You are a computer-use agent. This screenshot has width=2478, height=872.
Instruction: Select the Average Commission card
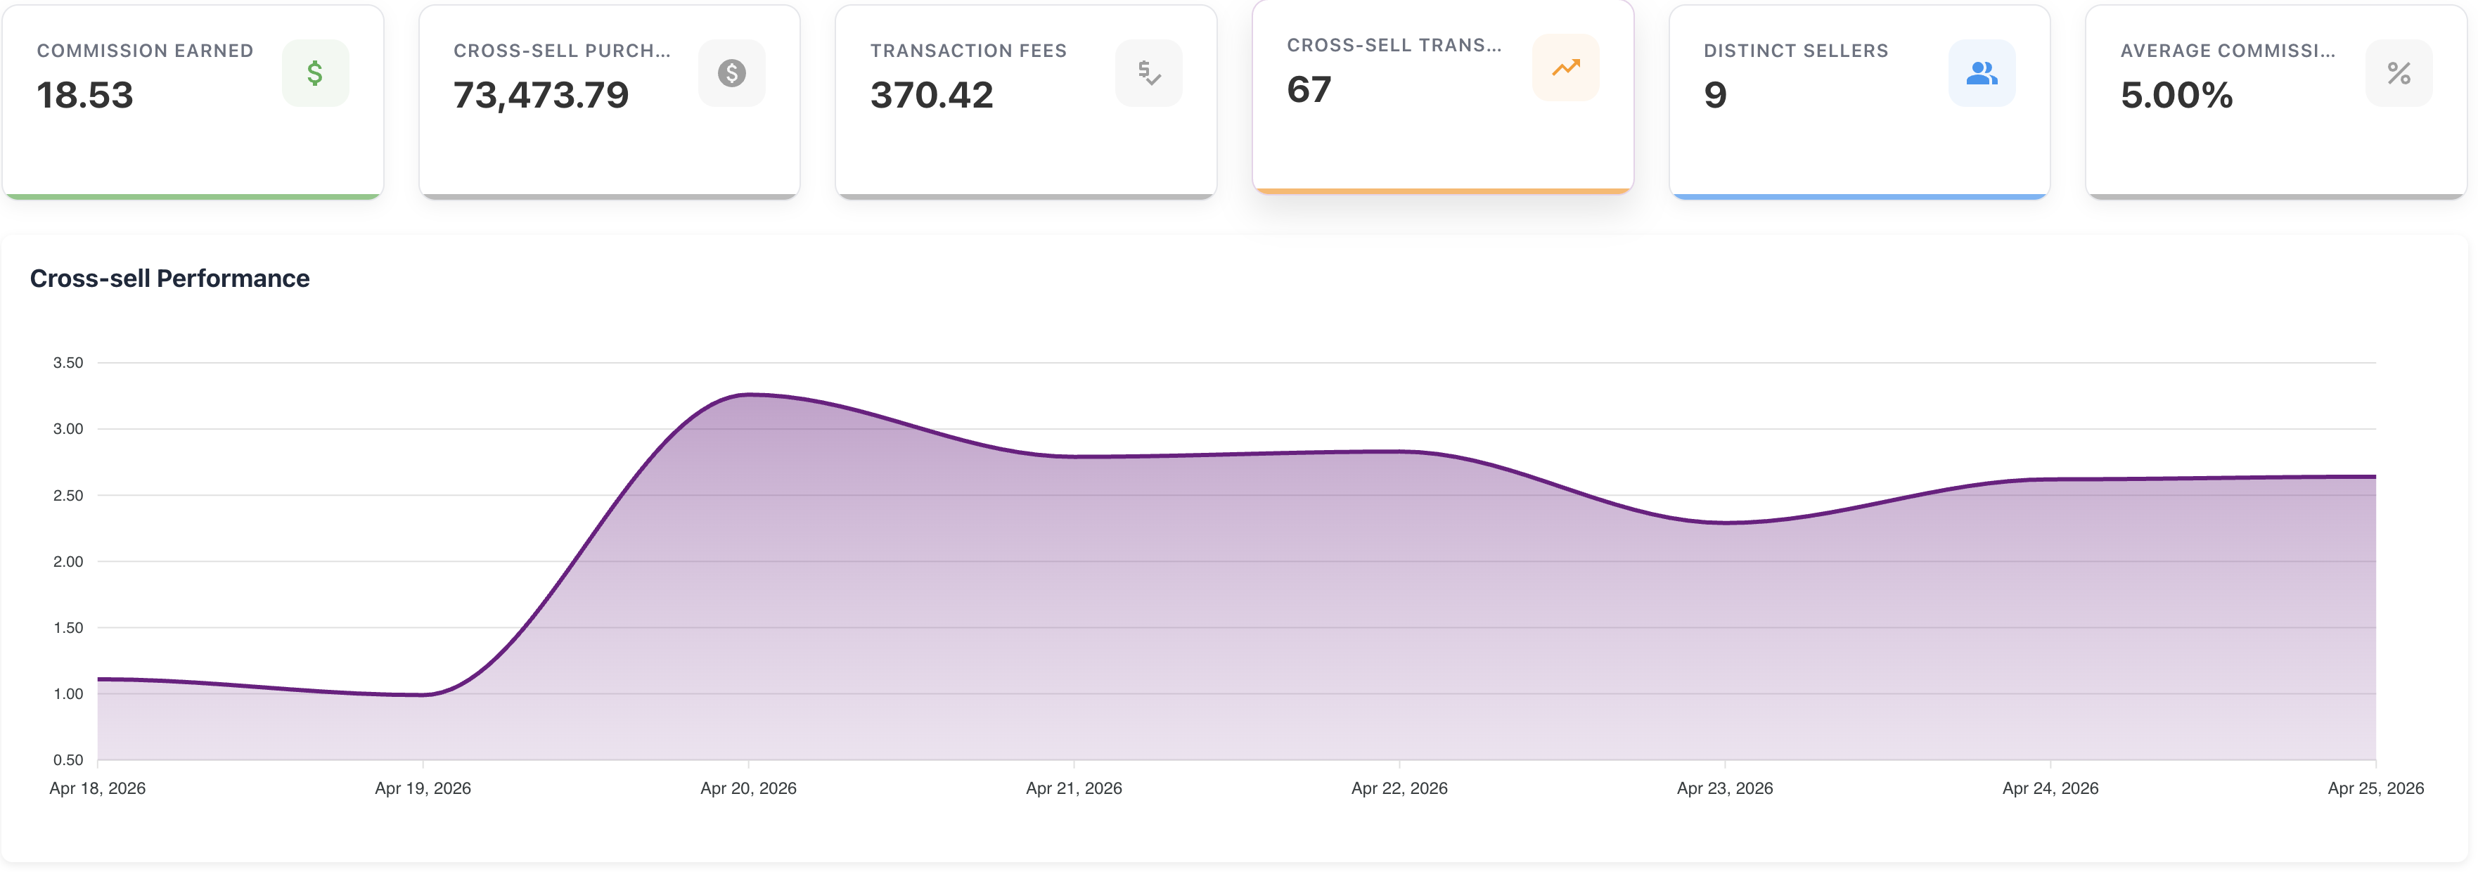(x=2275, y=144)
